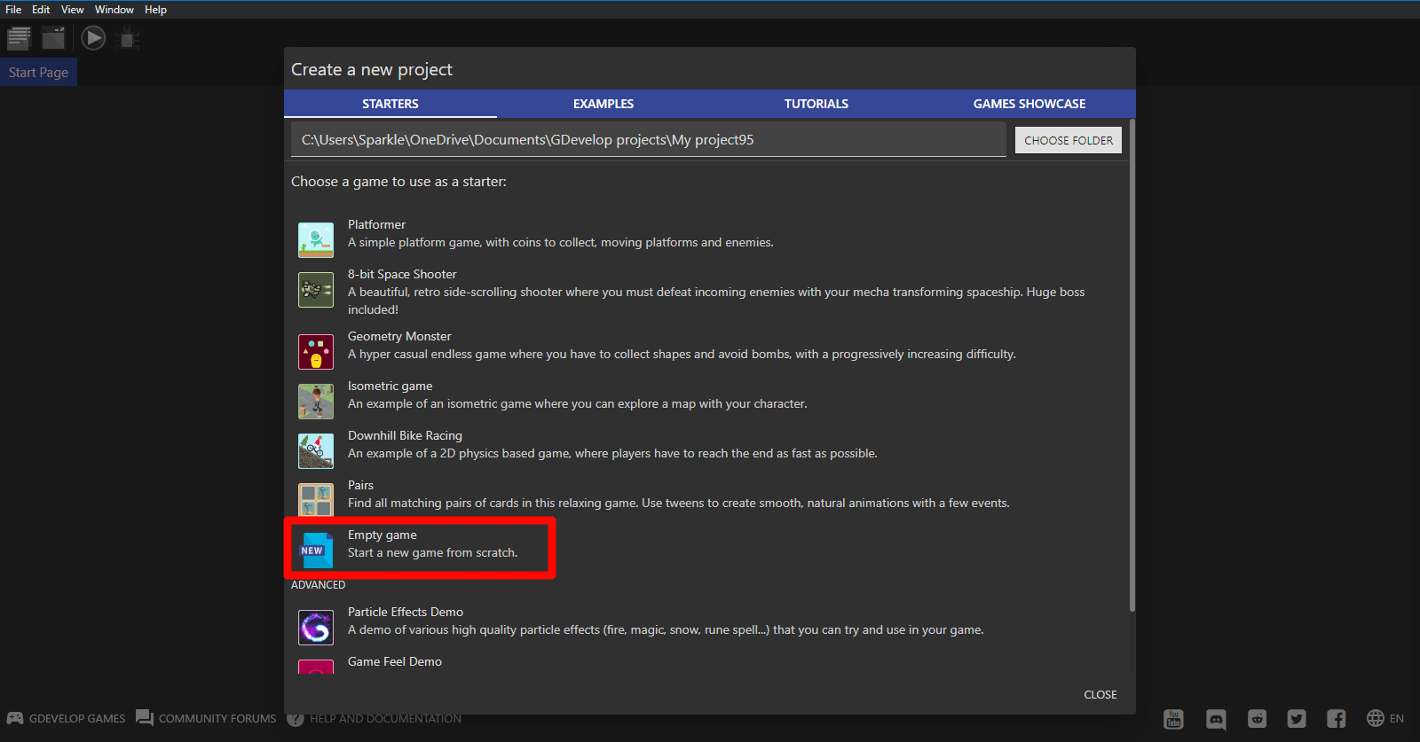Open the Tutorials tab
This screenshot has width=1420, height=742.
816,104
